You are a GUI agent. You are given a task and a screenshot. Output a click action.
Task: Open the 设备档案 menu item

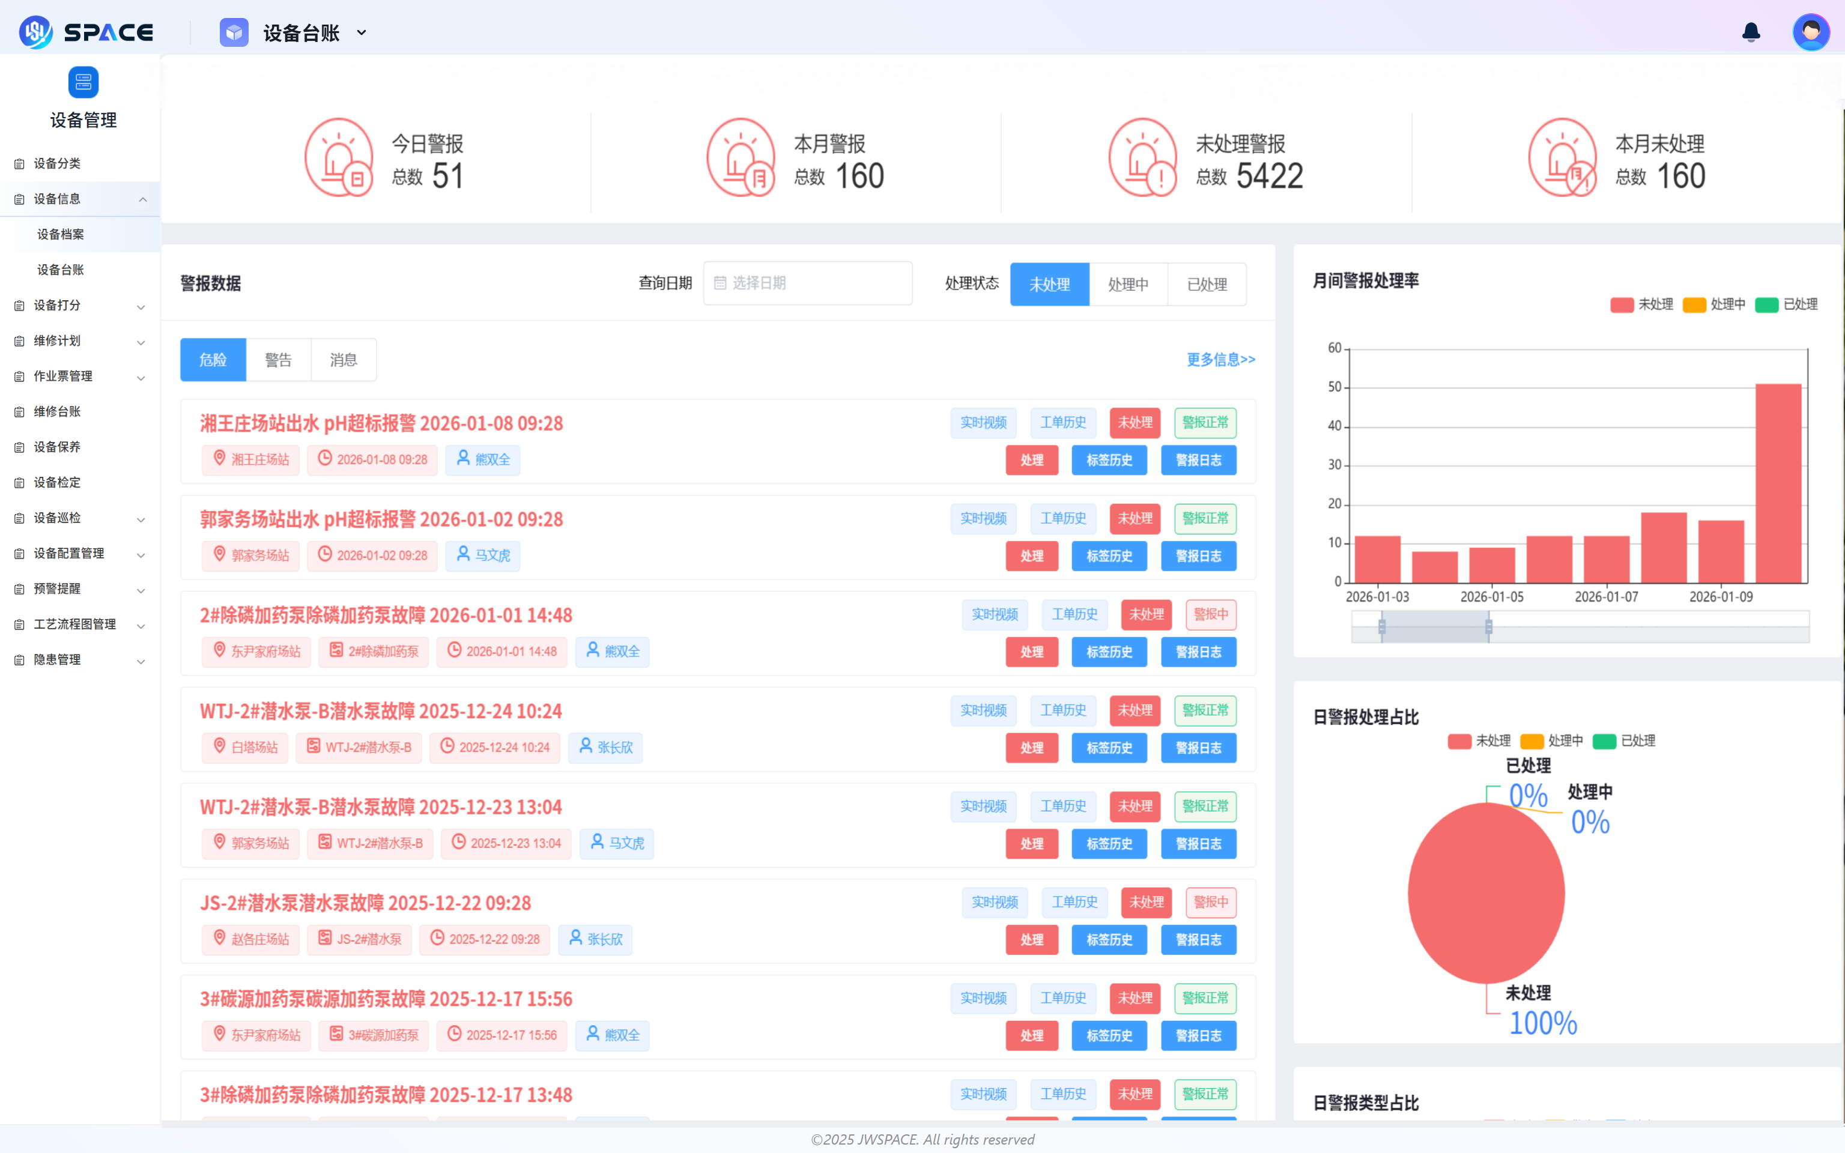62,234
